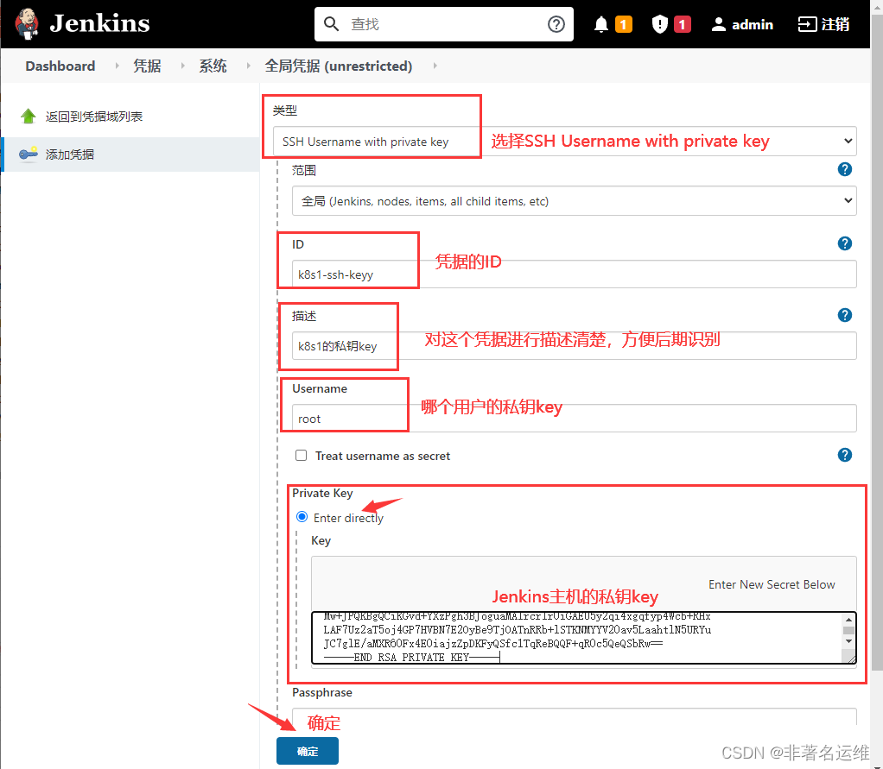Open help for the 描述 field
The height and width of the screenshot is (769, 883).
(845, 315)
